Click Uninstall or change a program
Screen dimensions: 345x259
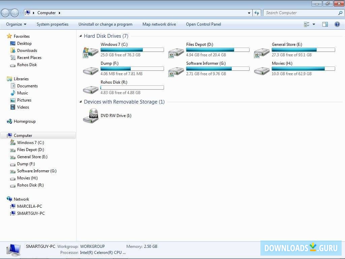(105, 24)
